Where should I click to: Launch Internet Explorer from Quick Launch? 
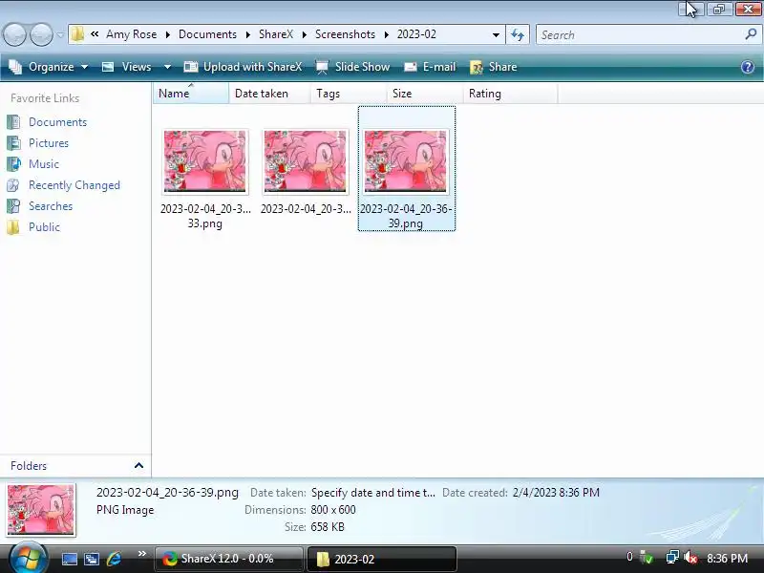click(x=114, y=559)
